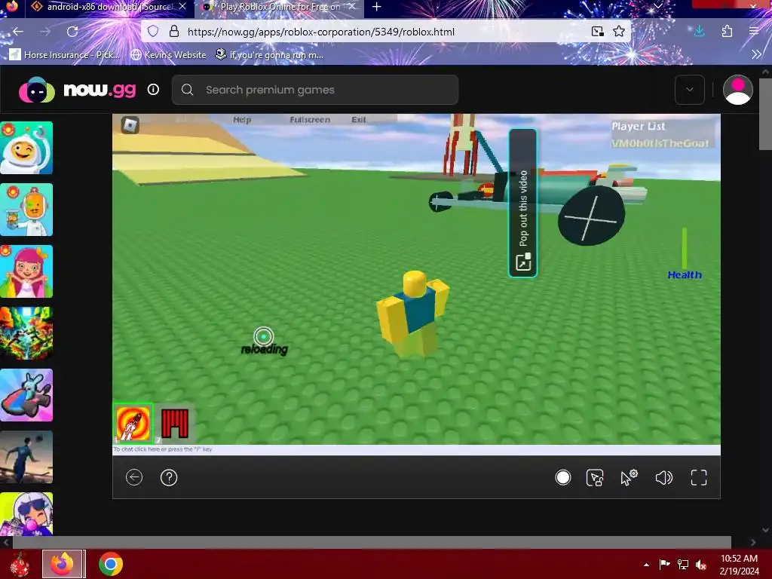Open the Roblox menu icon in game
772x579 pixels.
(130, 125)
